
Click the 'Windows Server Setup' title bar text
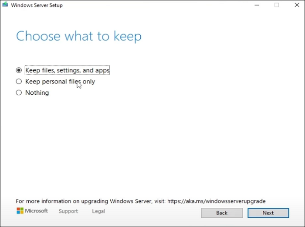[37, 5]
